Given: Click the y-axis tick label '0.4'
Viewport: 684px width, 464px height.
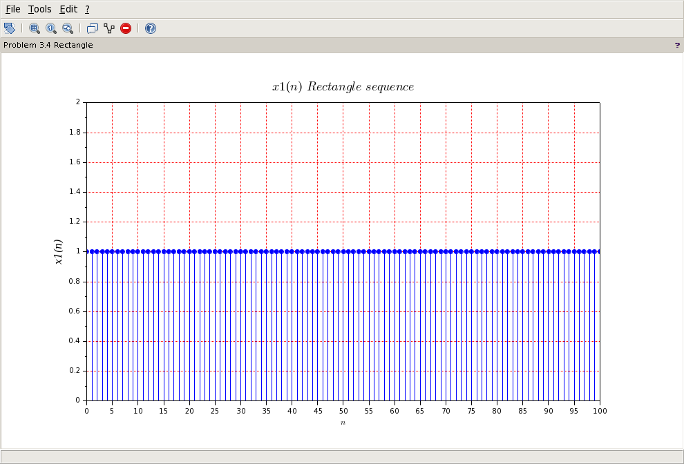Looking at the screenshot, I should tap(75, 340).
